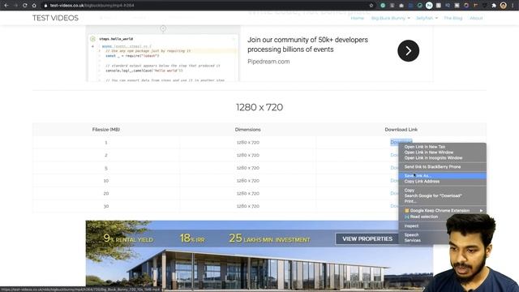
Task: Bookmark this page with the star icon
Action: 371,6
